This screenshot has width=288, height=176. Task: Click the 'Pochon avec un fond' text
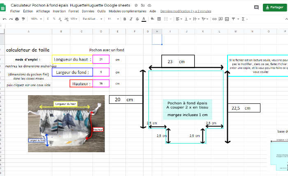click(107, 50)
